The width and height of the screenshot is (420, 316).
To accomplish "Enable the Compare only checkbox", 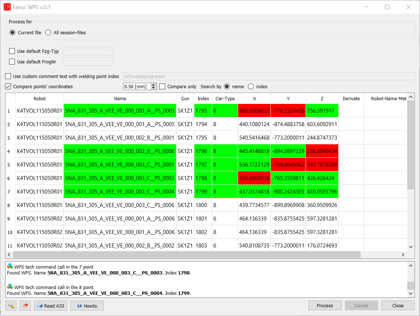I will [x=162, y=86].
